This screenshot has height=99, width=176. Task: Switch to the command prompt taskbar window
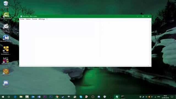(123, 97)
